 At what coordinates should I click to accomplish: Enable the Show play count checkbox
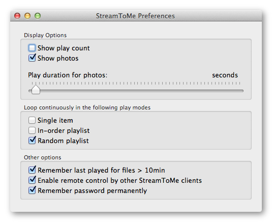pos(32,48)
